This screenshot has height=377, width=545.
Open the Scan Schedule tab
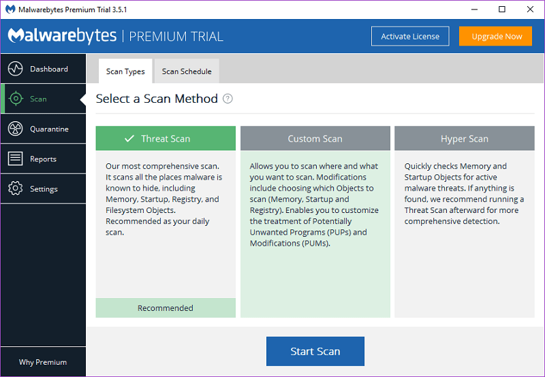[x=187, y=71]
